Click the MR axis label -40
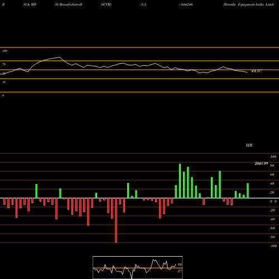 272,219
